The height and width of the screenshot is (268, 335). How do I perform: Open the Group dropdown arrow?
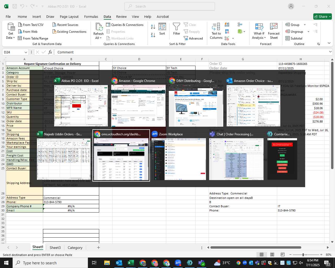[x=305, y=25]
